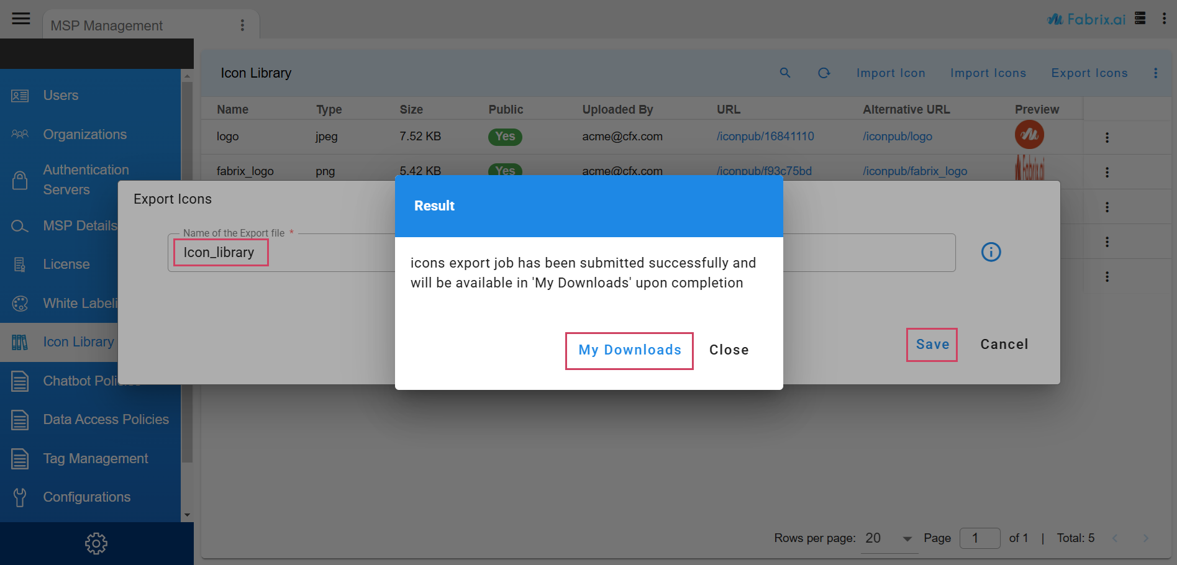Click the server stack icon near Fabrix.ai
1177x565 pixels.
tap(1140, 19)
